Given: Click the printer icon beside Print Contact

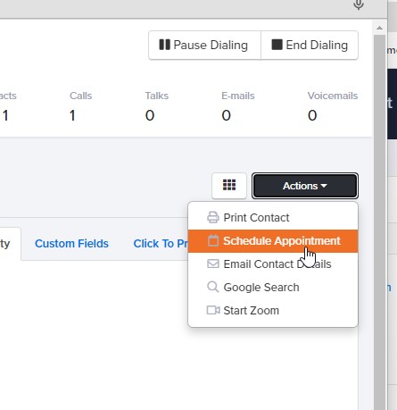Looking at the screenshot, I should tap(213, 218).
